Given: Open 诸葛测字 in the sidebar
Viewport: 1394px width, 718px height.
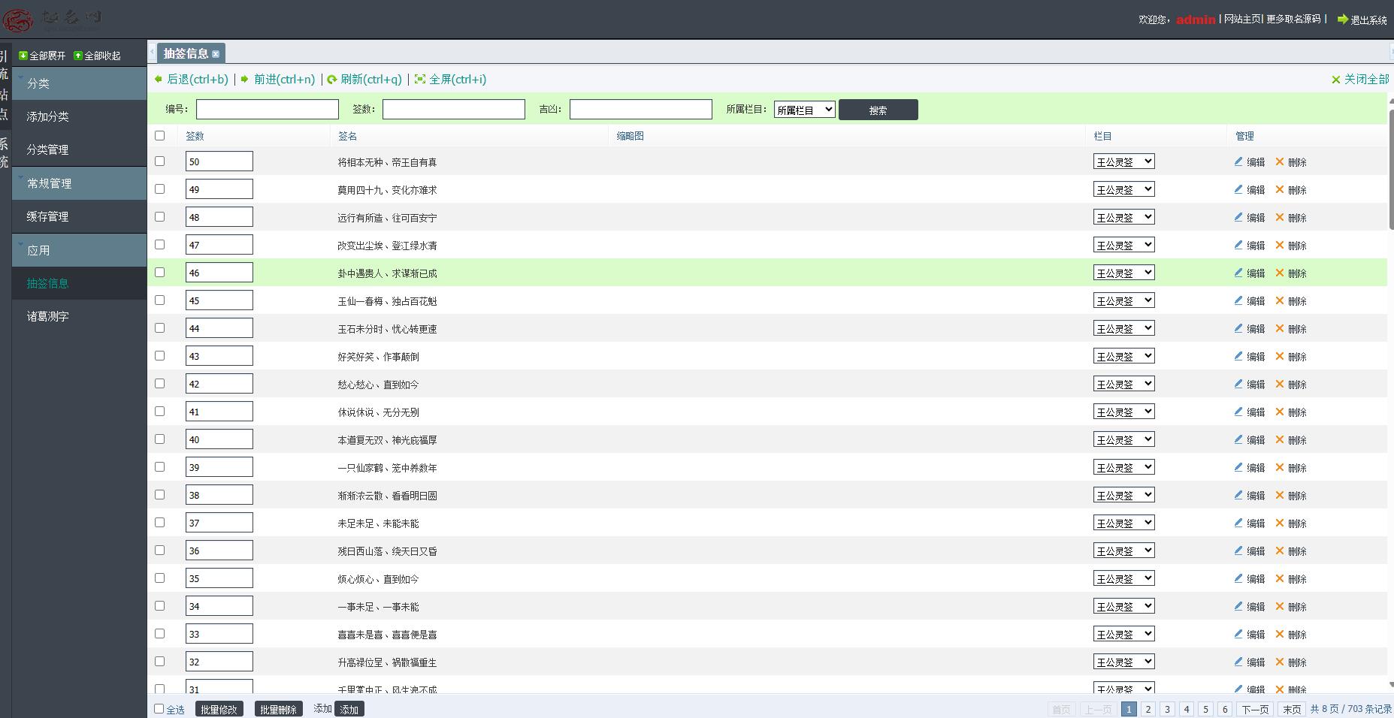Looking at the screenshot, I should pyautogui.click(x=48, y=316).
